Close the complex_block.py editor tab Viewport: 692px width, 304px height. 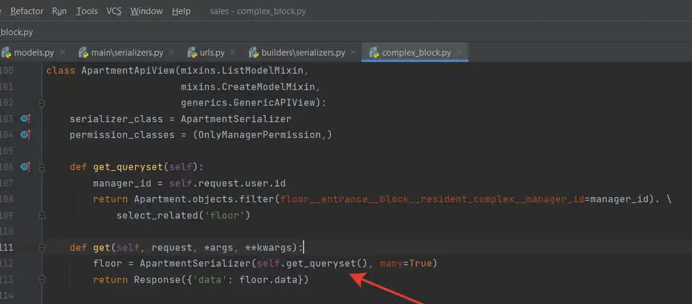pos(460,52)
